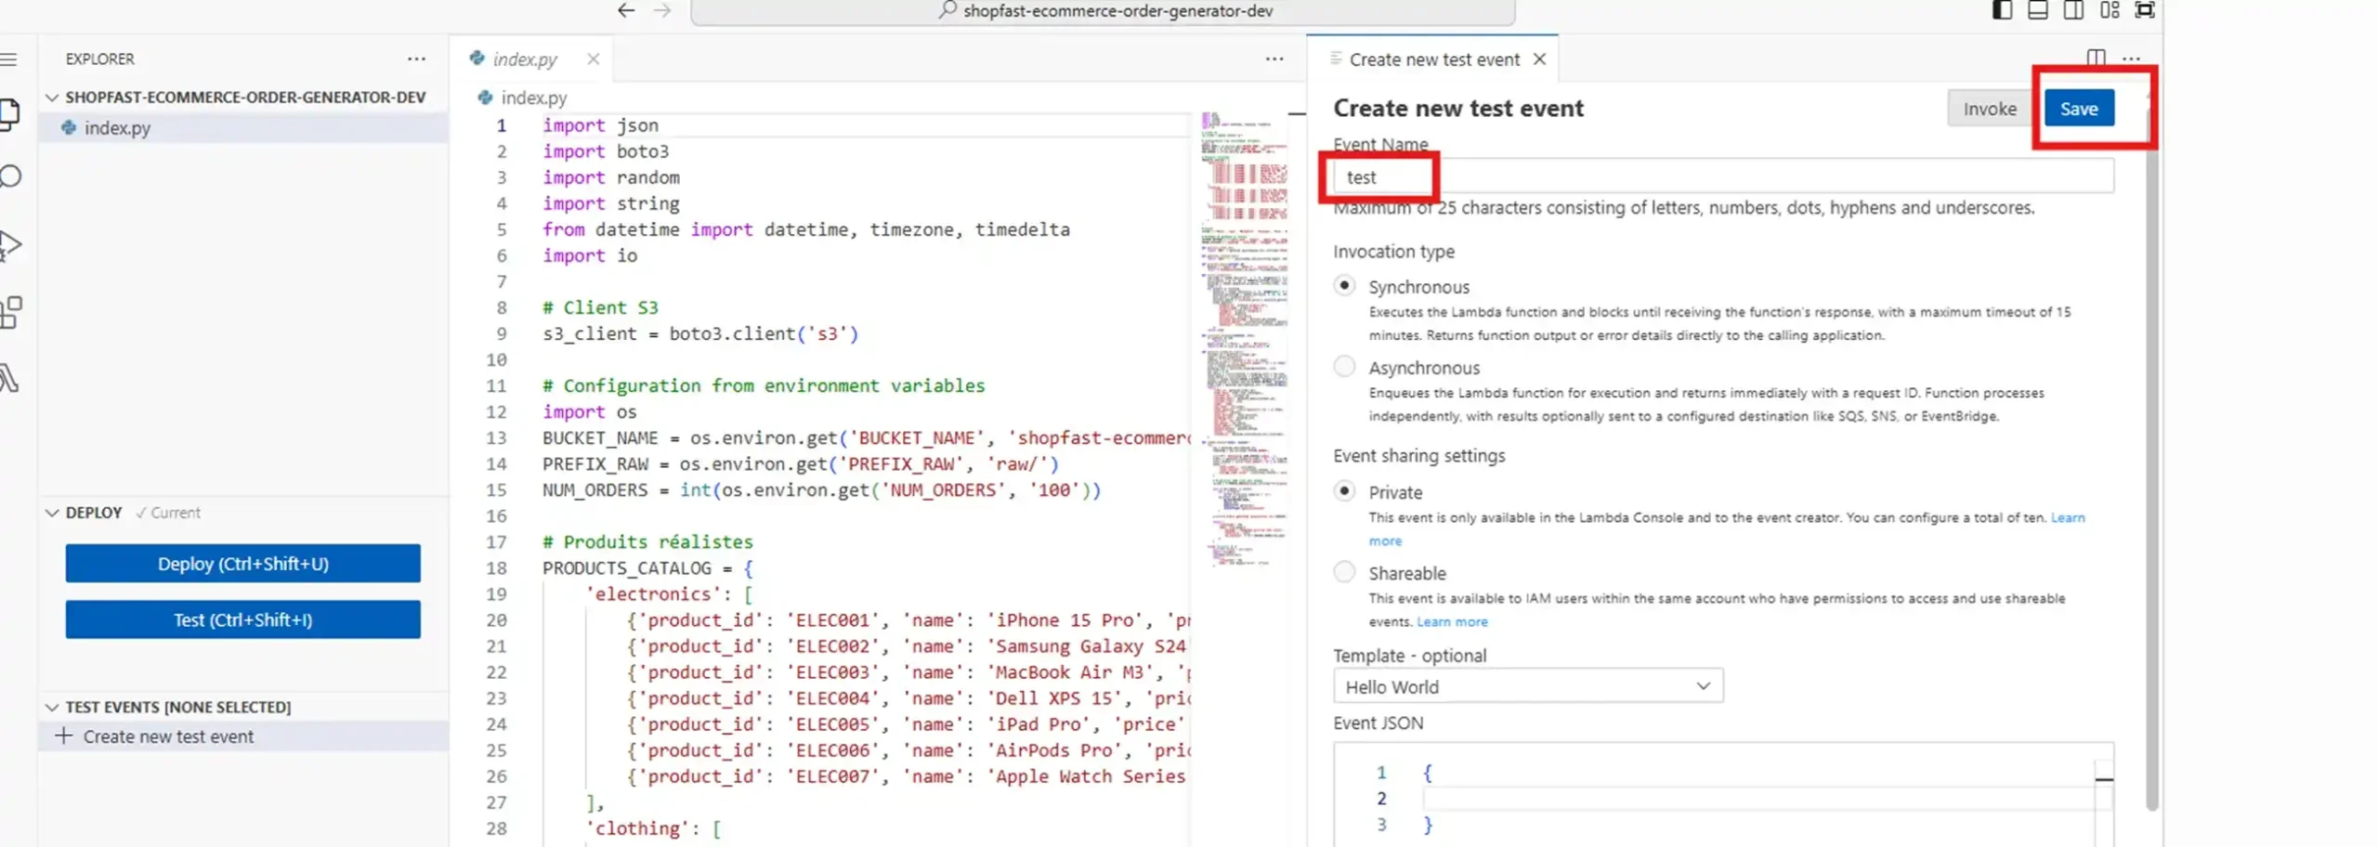Select the Synchronous invocation radio button
Screen dimensions: 2378x847
pyautogui.click(x=1344, y=286)
